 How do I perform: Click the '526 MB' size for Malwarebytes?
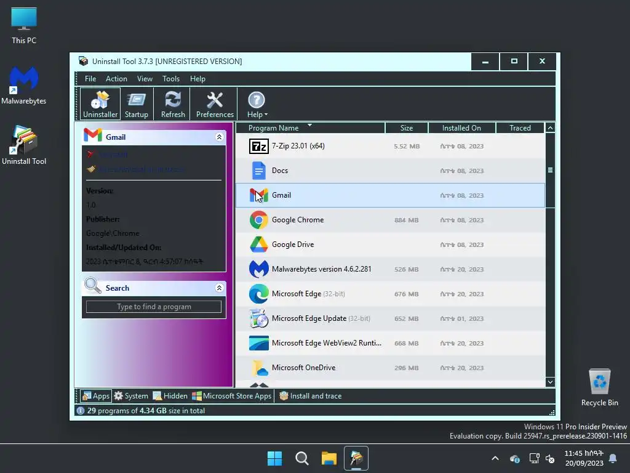click(x=406, y=270)
